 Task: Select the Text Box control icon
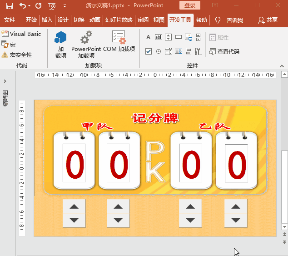pyautogui.click(x=159, y=37)
